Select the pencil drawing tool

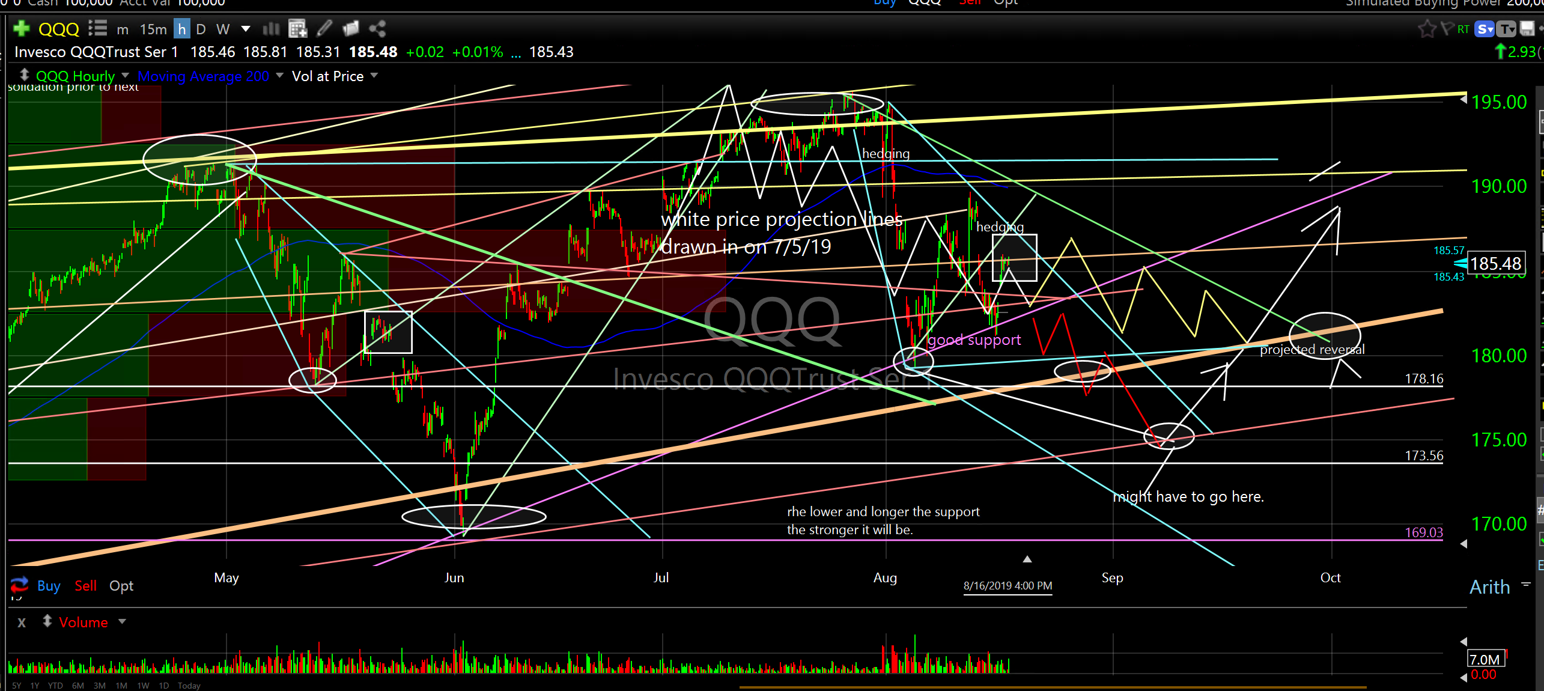pyautogui.click(x=324, y=28)
